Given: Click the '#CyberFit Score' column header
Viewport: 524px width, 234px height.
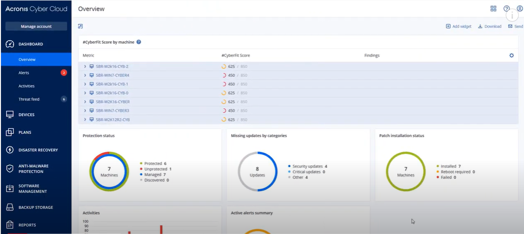Looking at the screenshot, I should 235,56.
